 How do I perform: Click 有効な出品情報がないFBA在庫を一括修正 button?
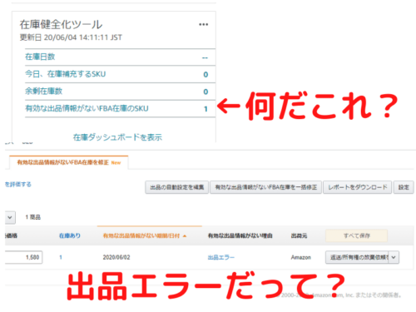[265, 187]
